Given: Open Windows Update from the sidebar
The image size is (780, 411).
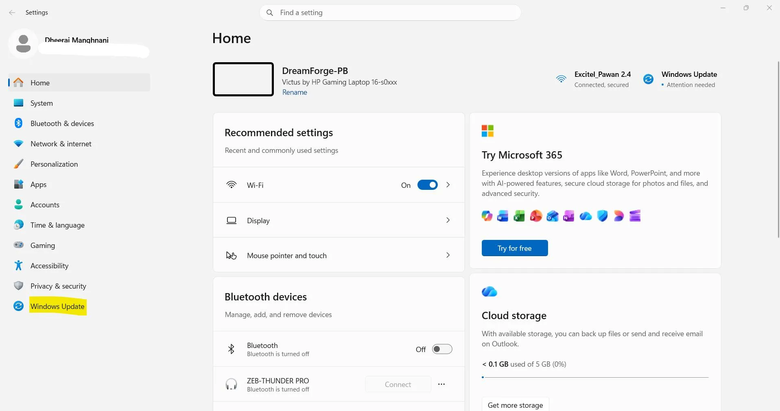Looking at the screenshot, I should [79, 306].
